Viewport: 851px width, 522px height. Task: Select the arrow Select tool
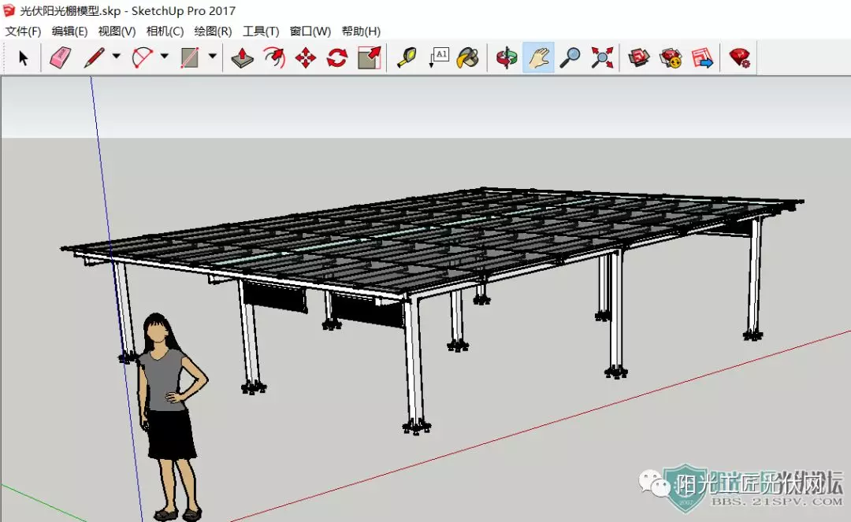click(23, 57)
